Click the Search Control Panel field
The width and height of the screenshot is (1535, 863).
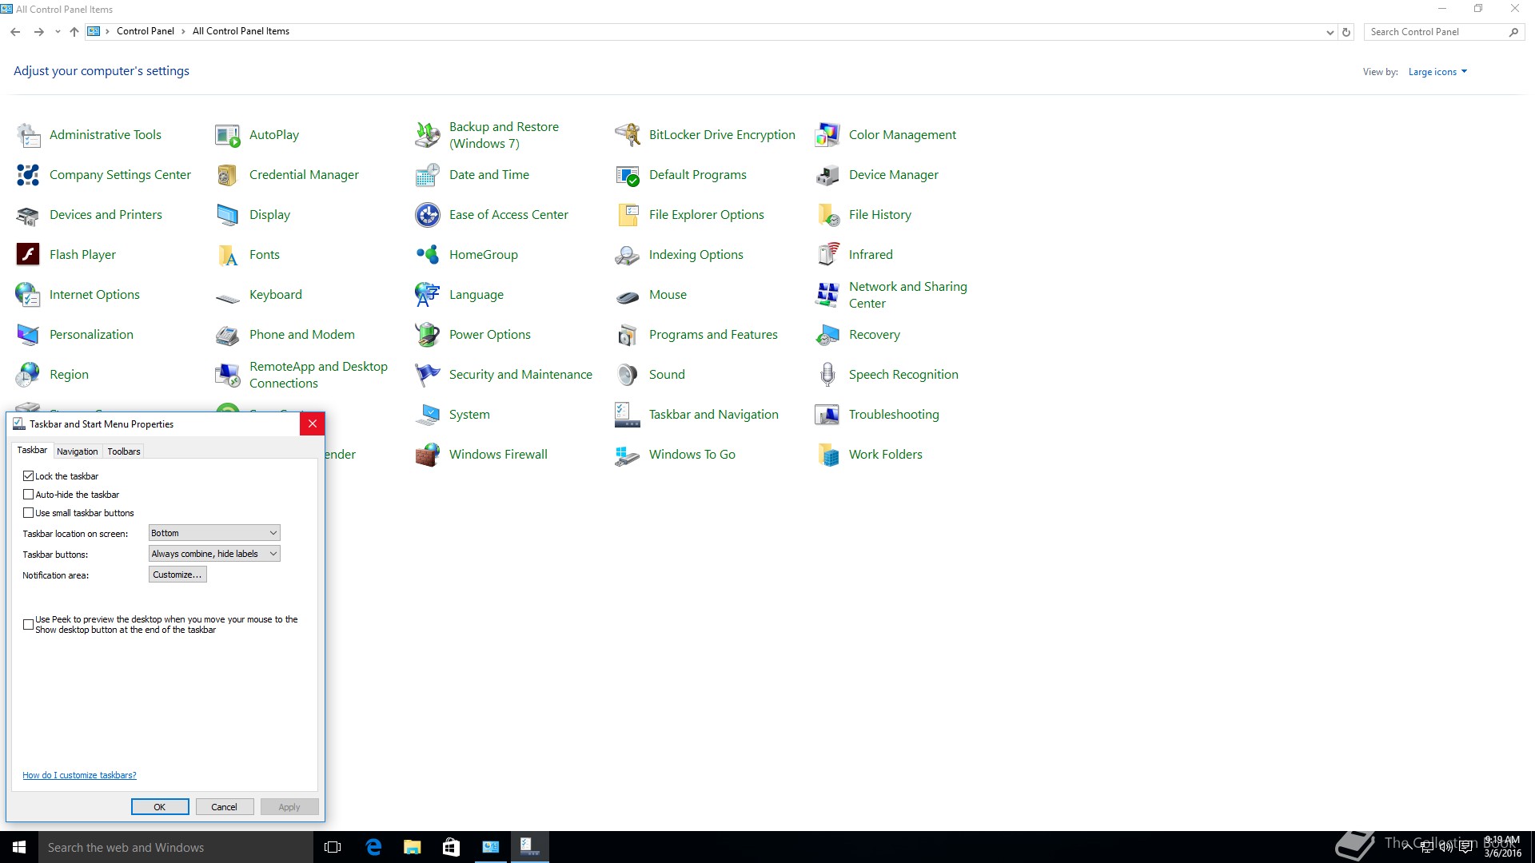click(x=1435, y=32)
